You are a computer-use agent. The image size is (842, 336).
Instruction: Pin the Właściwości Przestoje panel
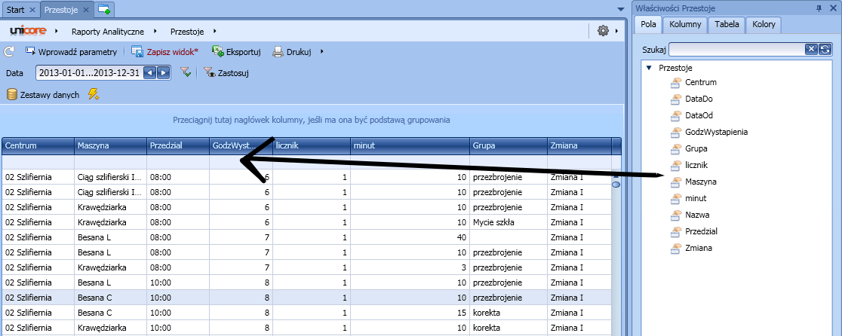pos(819,8)
